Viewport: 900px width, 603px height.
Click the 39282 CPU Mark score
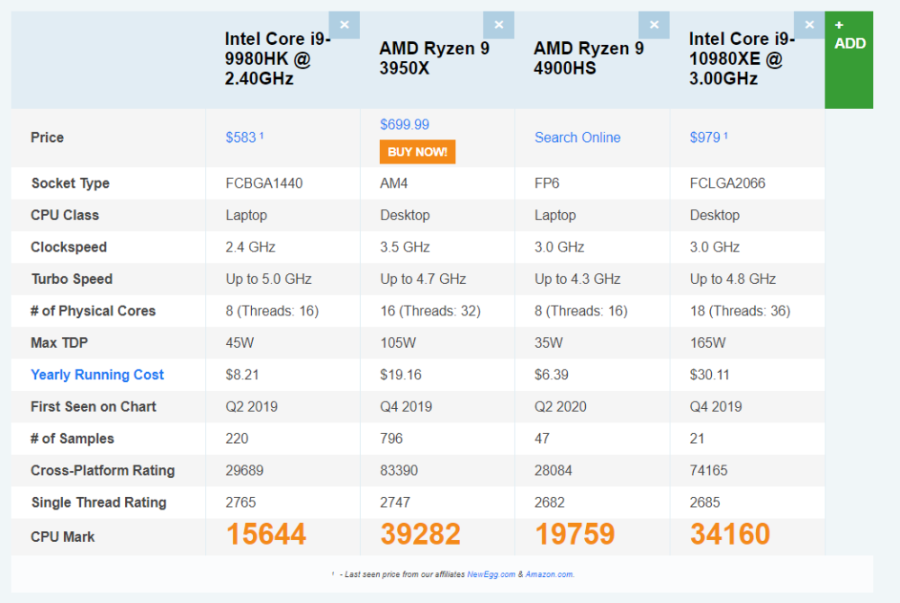click(x=420, y=535)
